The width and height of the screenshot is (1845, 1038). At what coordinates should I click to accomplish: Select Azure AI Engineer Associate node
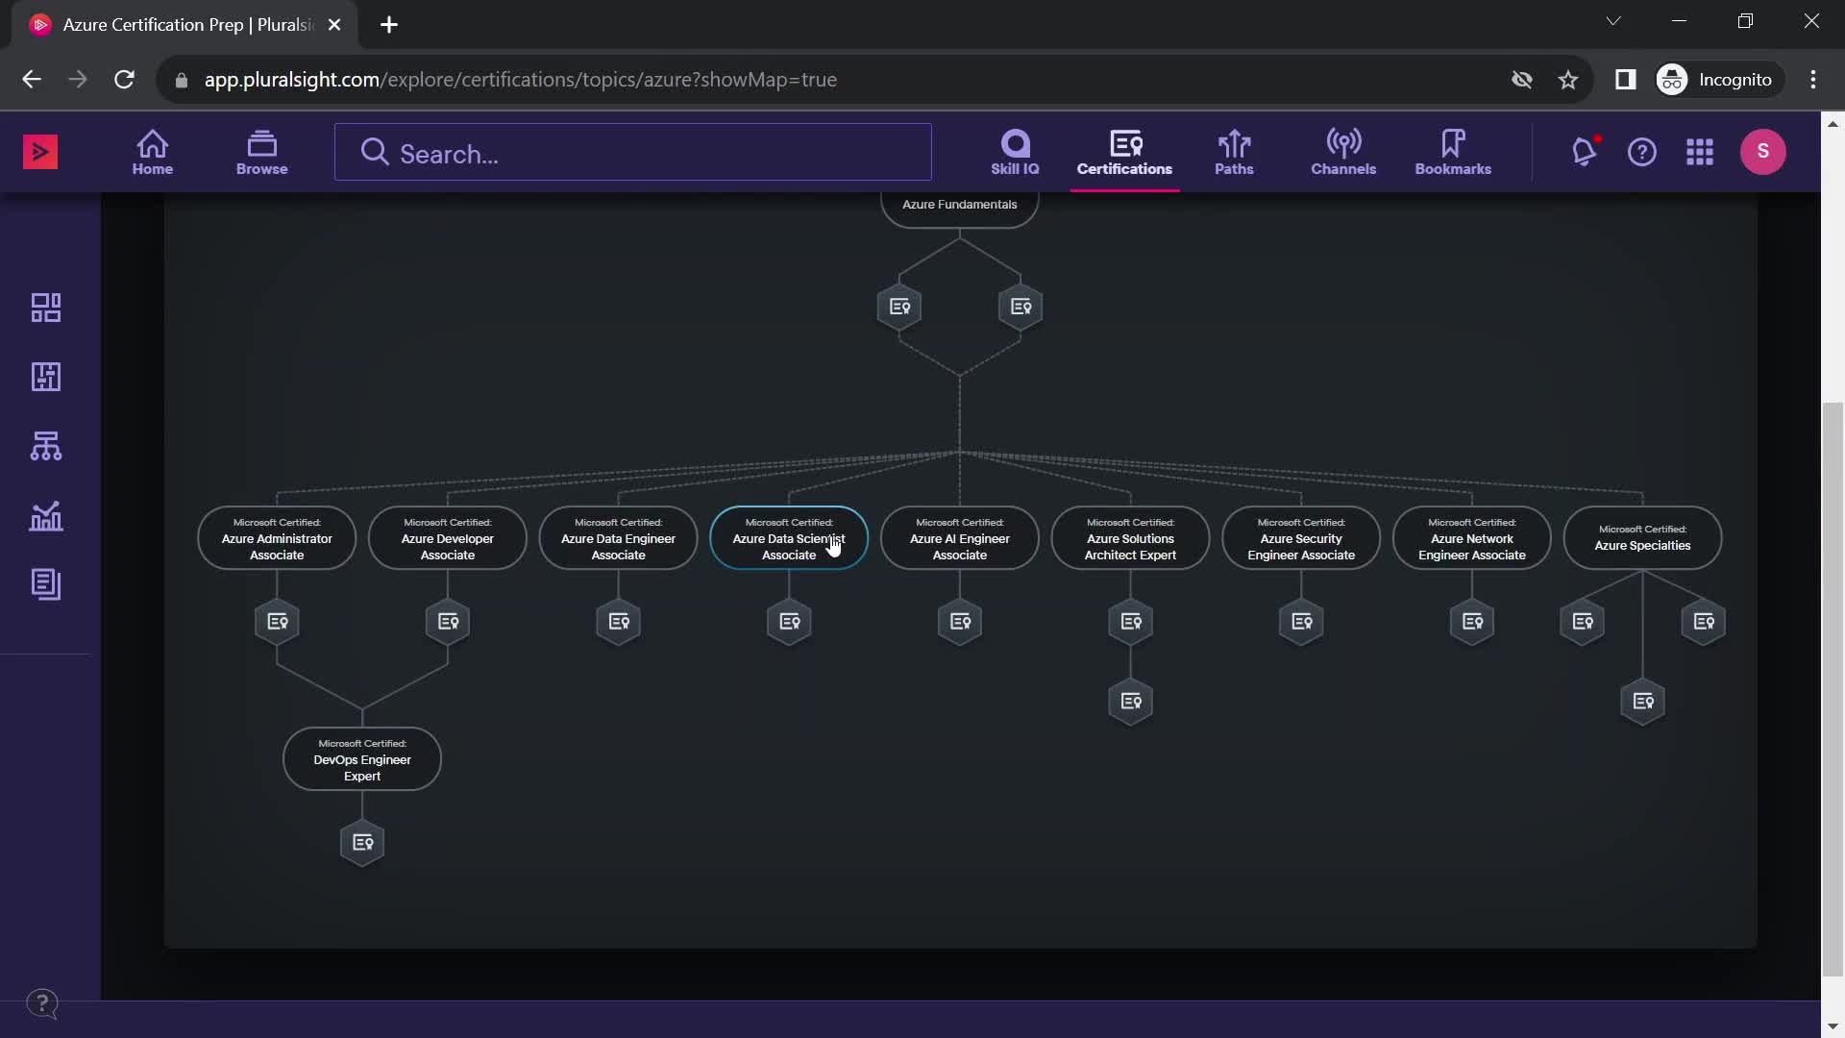coord(960,538)
